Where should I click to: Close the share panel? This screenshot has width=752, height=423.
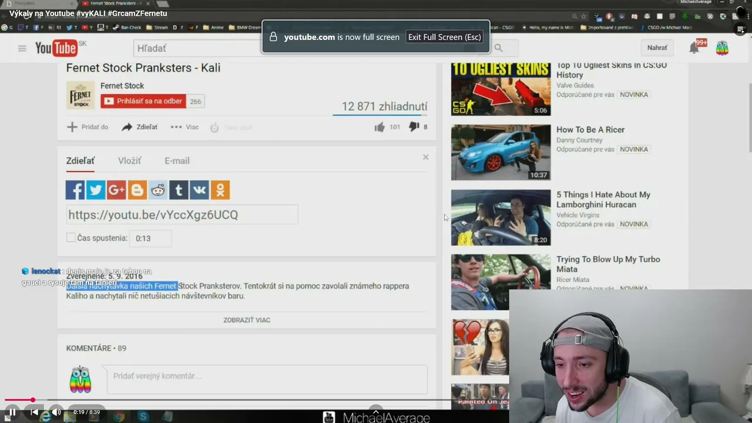point(426,157)
